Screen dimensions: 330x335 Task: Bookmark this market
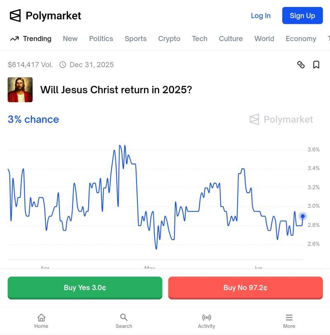pyautogui.click(x=316, y=65)
